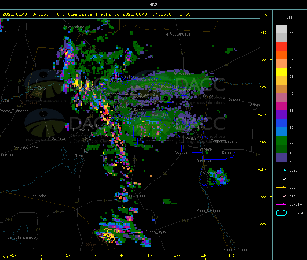Click the 'Divisadero' map label
307x260 pixels.
click(x=74, y=27)
